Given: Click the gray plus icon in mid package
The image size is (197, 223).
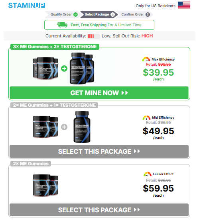Looking at the screenshot, I should tap(64, 127).
